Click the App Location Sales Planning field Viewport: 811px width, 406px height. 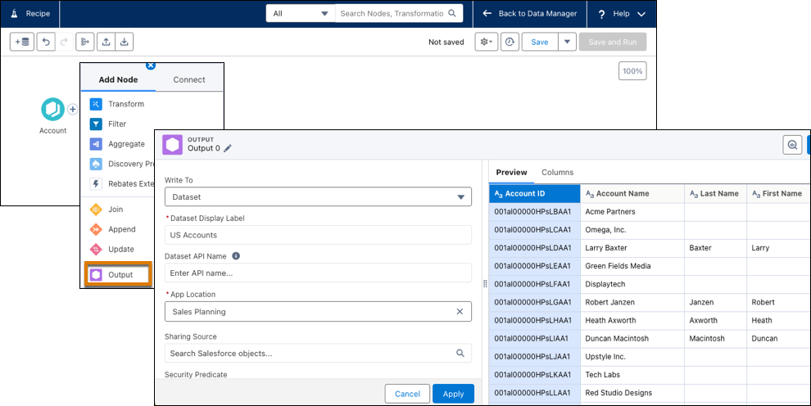tap(318, 312)
